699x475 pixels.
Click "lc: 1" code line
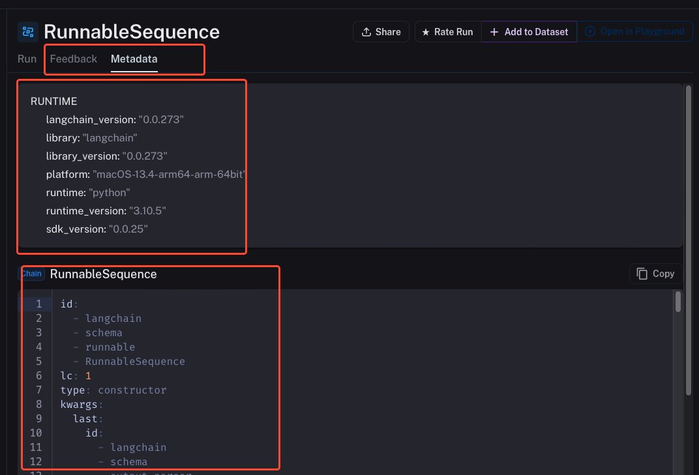[x=76, y=376]
